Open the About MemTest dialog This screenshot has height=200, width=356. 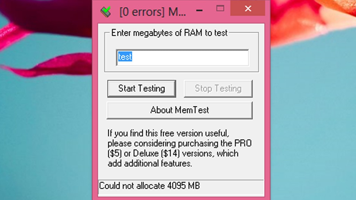[x=180, y=110]
